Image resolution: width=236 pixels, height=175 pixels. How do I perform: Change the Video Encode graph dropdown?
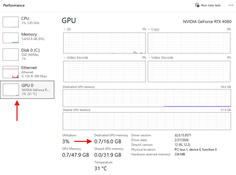(65, 58)
